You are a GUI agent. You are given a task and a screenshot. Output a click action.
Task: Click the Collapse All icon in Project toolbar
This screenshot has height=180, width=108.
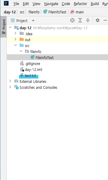(x=88, y=20)
